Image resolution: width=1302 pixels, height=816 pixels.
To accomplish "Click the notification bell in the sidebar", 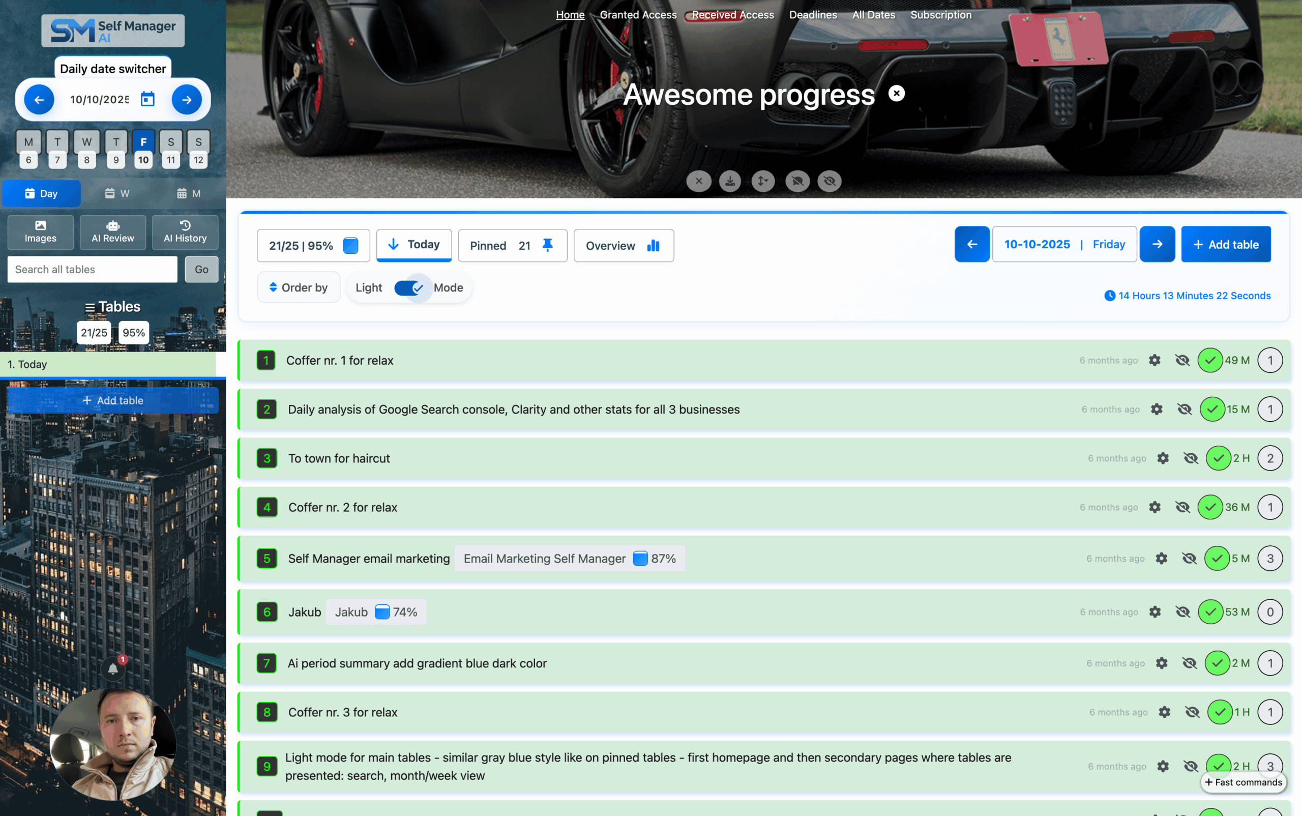I will (113, 668).
